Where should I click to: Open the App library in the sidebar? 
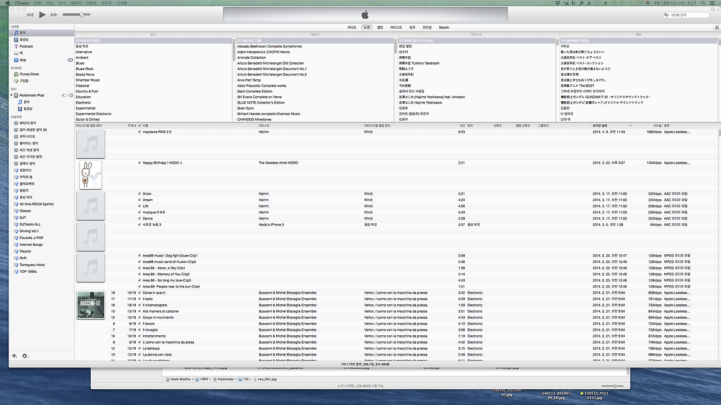(23, 60)
